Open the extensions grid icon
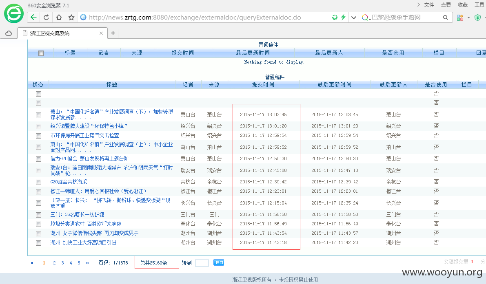This screenshot has width=486, height=284. click(460, 18)
